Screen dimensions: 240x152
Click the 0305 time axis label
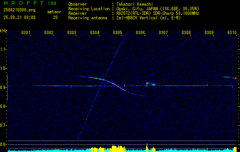[118, 32]
